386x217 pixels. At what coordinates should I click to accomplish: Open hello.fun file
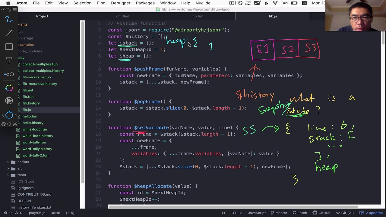pyautogui.click(x=30, y=116)
